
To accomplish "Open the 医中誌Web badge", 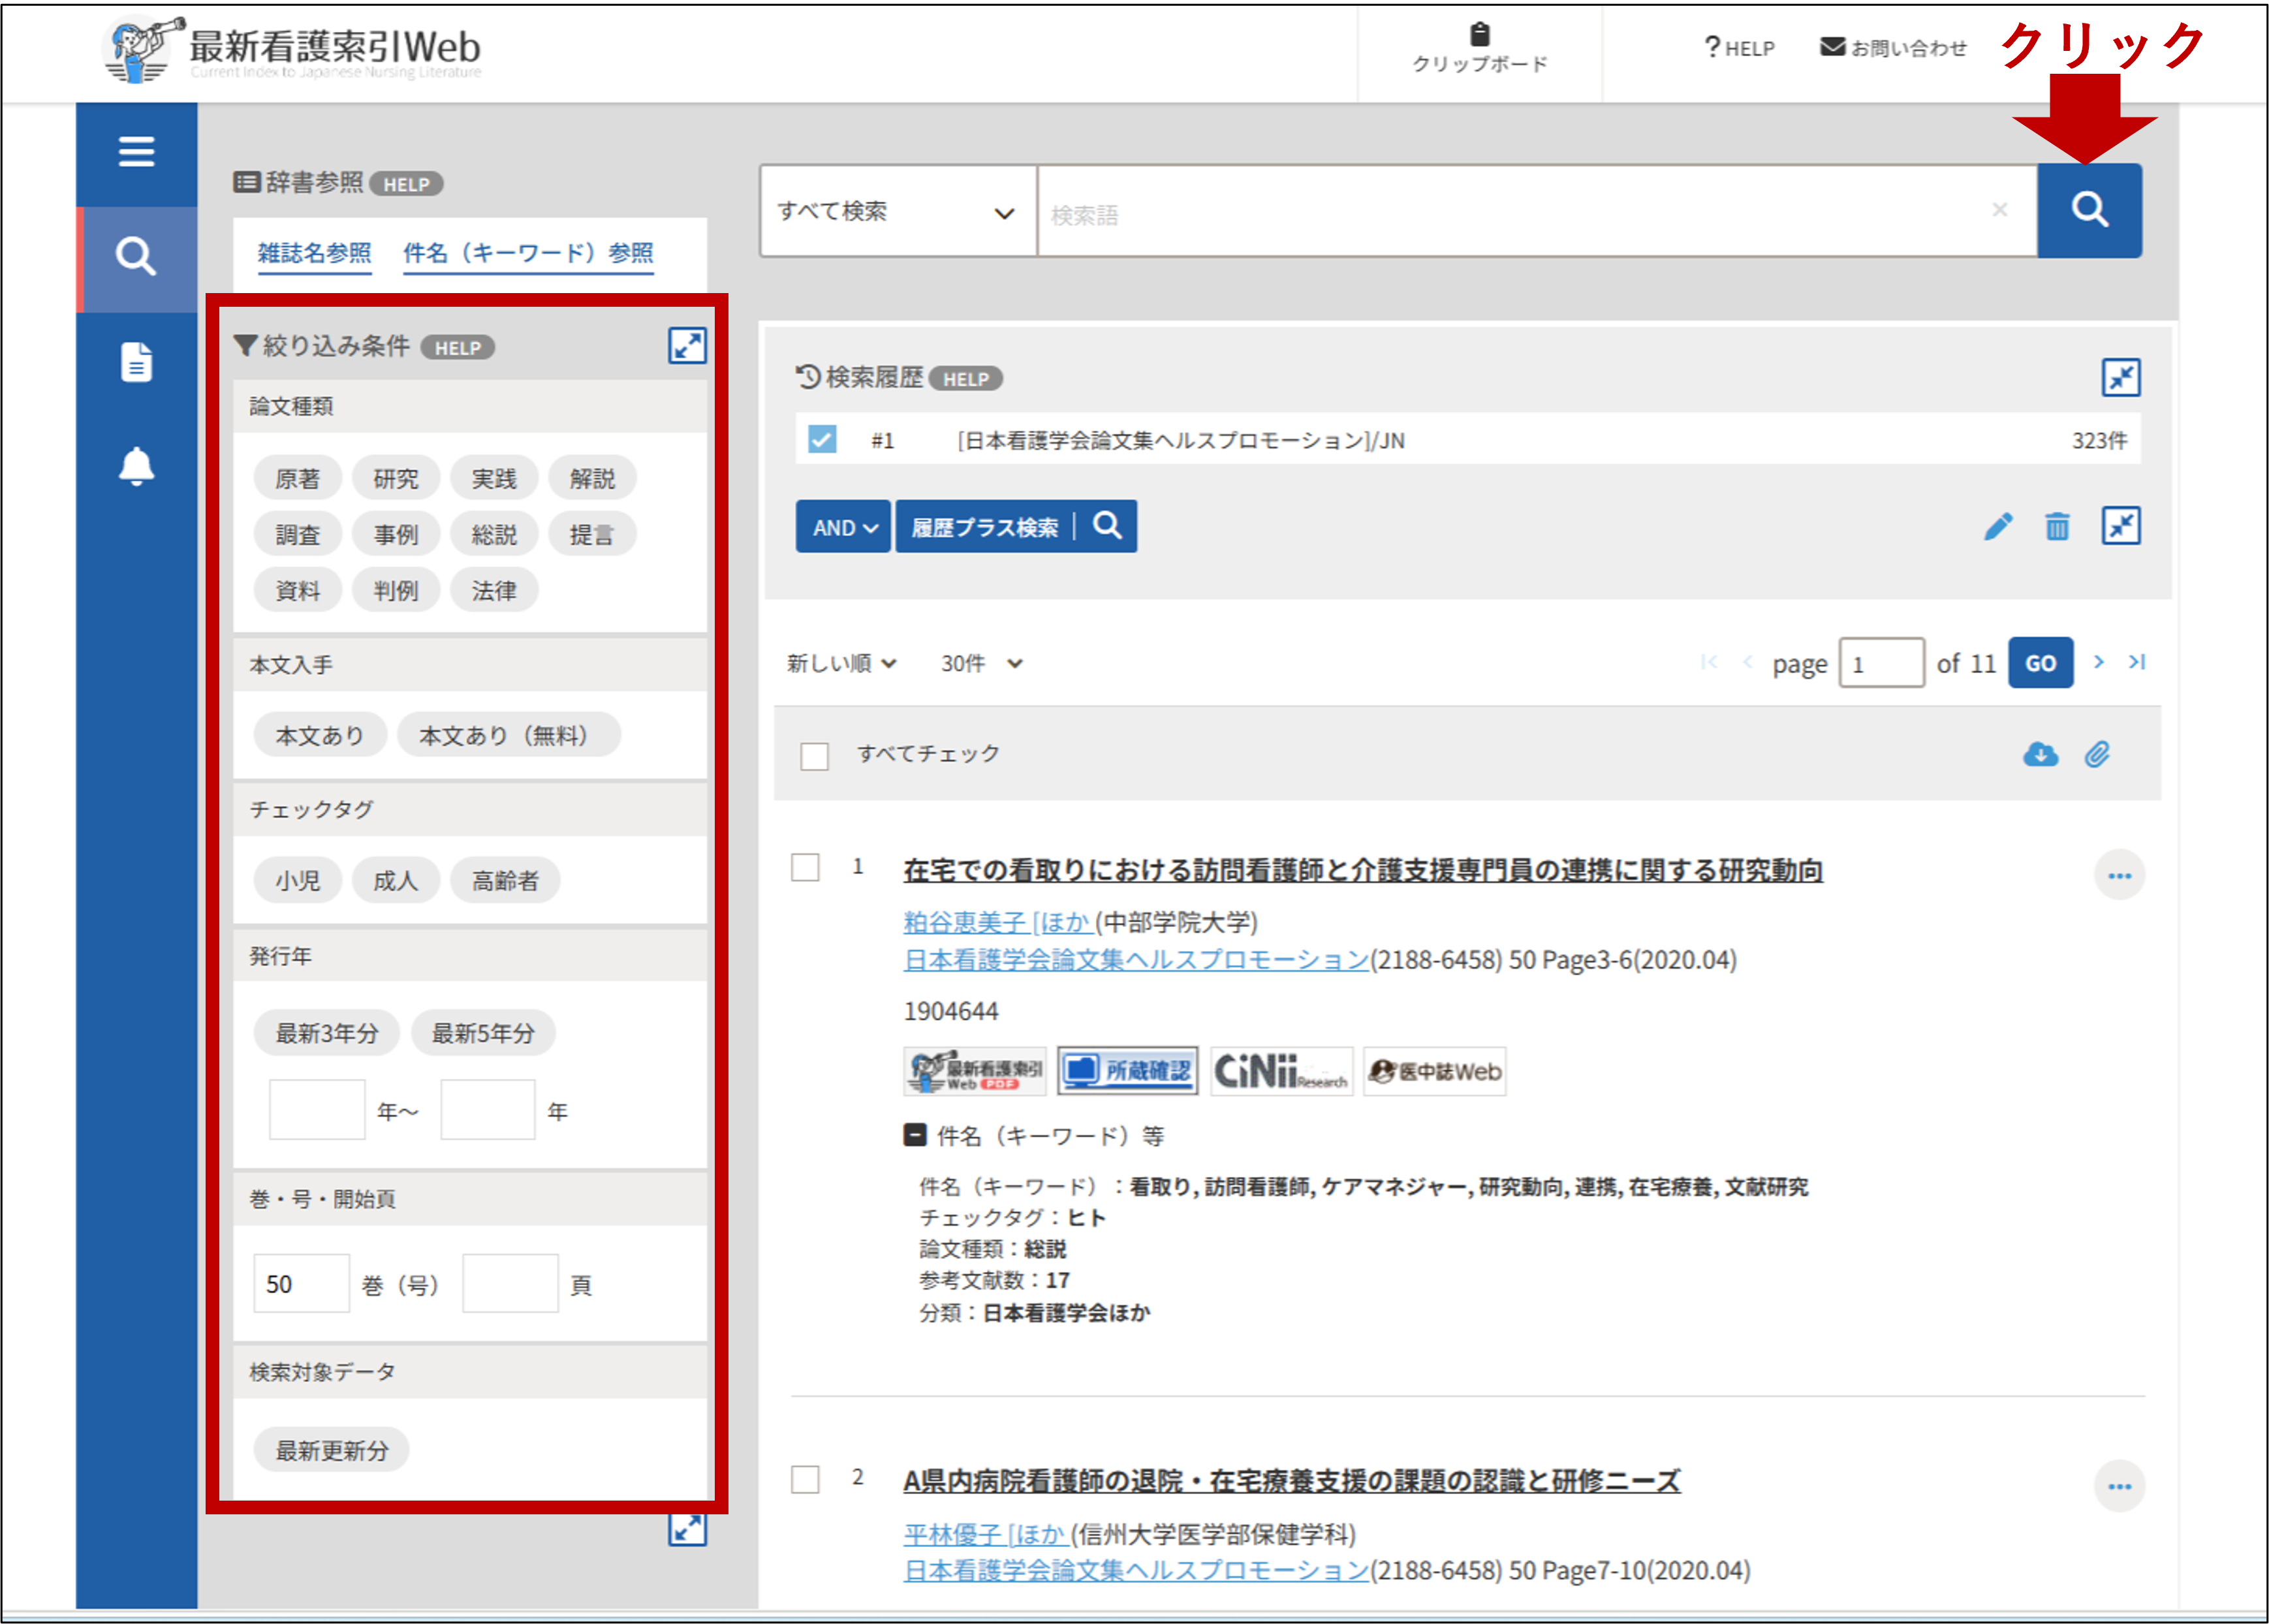I will click(1434, 1071).
